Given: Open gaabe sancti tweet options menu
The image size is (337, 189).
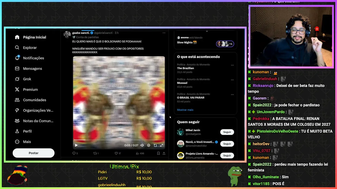Looking at the screenshot, I should click(x=164, y=33).
